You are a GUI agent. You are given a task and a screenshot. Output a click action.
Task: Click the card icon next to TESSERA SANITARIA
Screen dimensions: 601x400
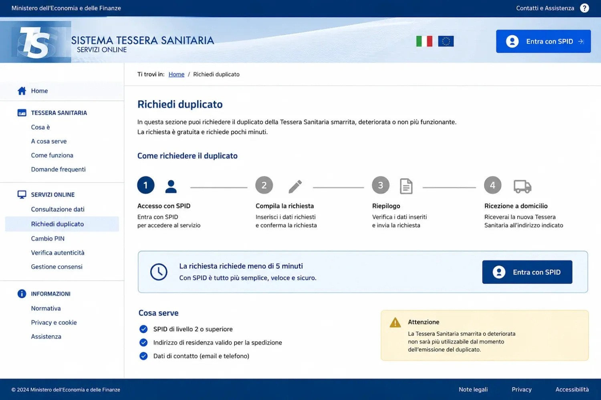click(22, 113)
